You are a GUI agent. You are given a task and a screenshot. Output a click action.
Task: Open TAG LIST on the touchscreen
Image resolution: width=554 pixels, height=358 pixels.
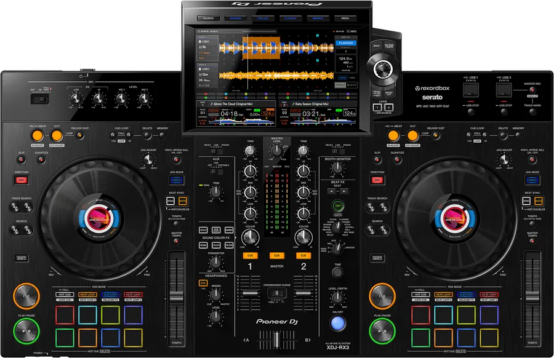coord(263,18)
